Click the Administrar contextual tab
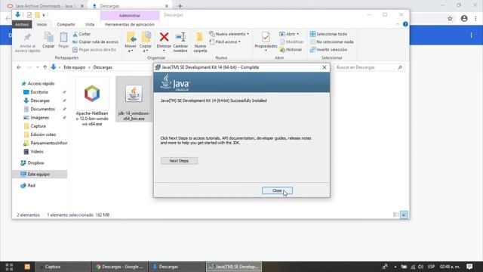The image size is (483, 272). point(130,15)
